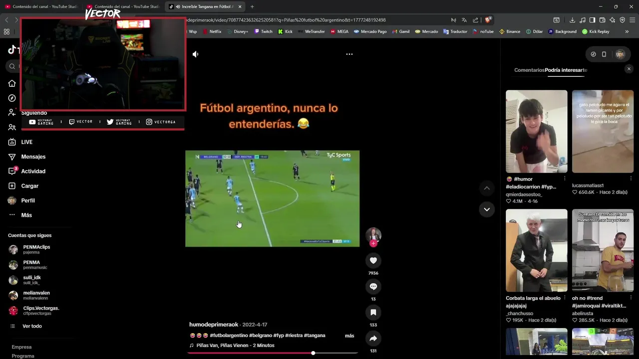Save the video with the bookmark icon
This screenshot has width=639, height=359.
pos(373,312)
